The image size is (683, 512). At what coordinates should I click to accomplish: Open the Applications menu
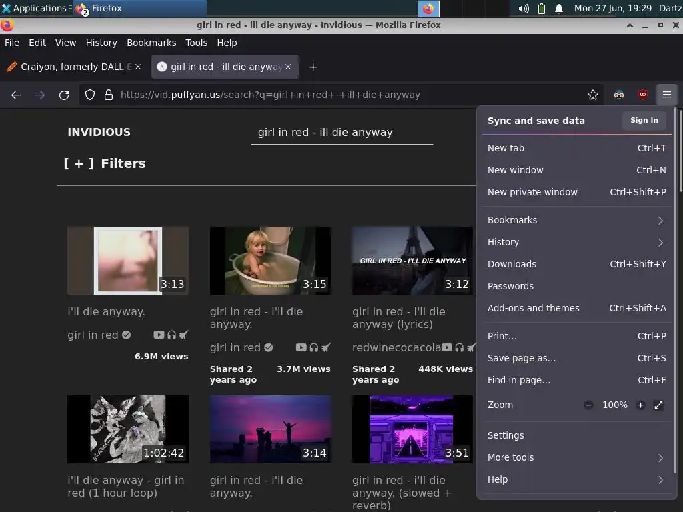tap(35, 8)
